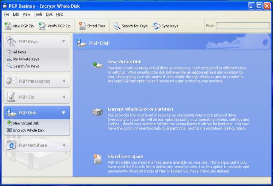Focus the Find text field
273x186 pixels.
[x=243, y=26]
